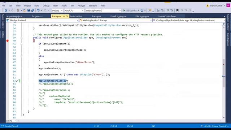Switch to the EmailLogging.cs tab
The height and width of the screenshot is (130, 231).
[118, 16]
